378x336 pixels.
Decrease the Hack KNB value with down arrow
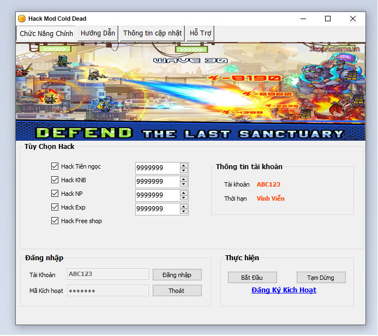[184, 184]
